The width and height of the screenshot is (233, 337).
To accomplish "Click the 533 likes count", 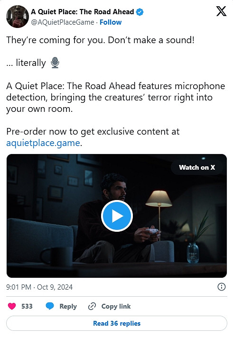I will pyautogui.click(x=27, y=306).
